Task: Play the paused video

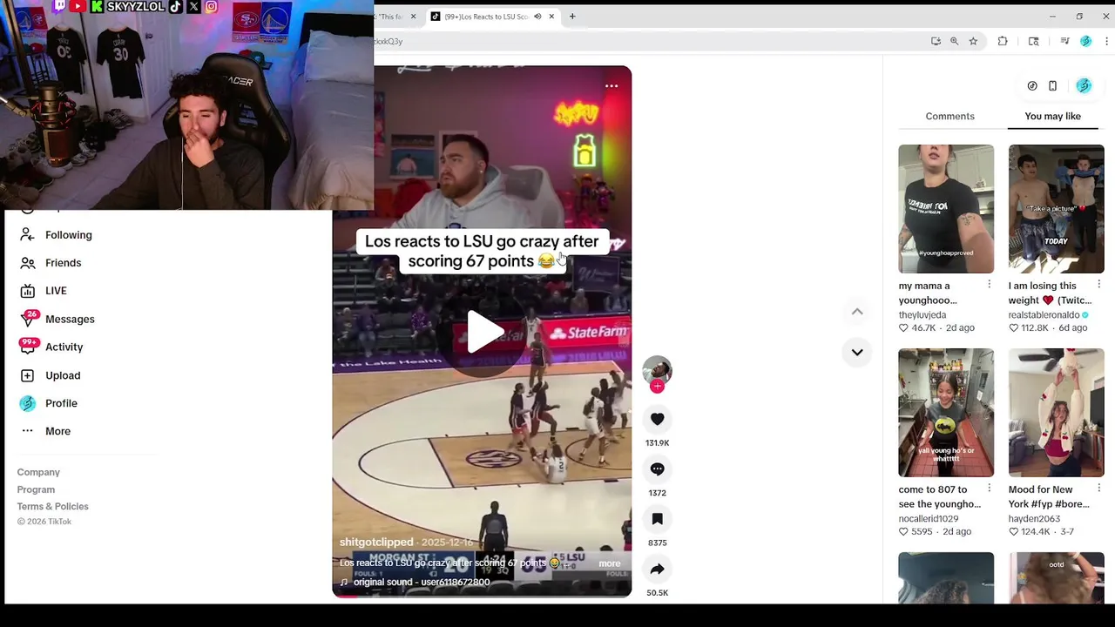Action: 483,331
